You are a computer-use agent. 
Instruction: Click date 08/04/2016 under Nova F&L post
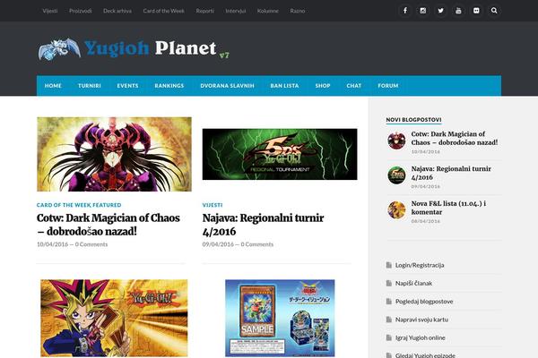click(425, 221)
